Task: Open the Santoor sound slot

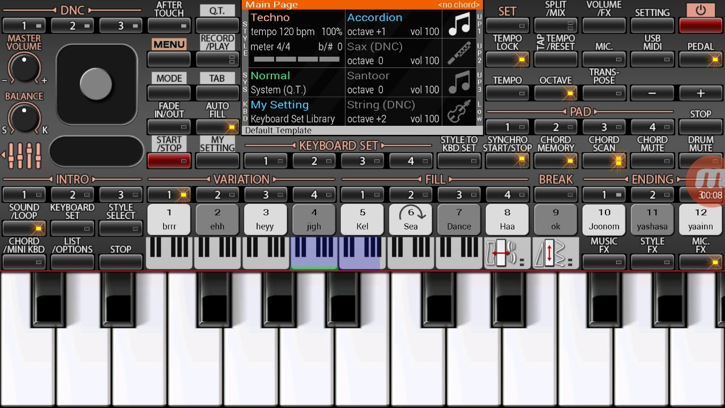Action: 393,83
